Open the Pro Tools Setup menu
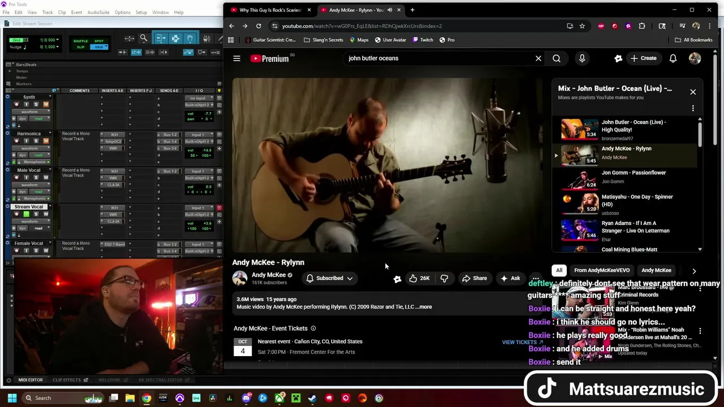 tap(141, 12)
